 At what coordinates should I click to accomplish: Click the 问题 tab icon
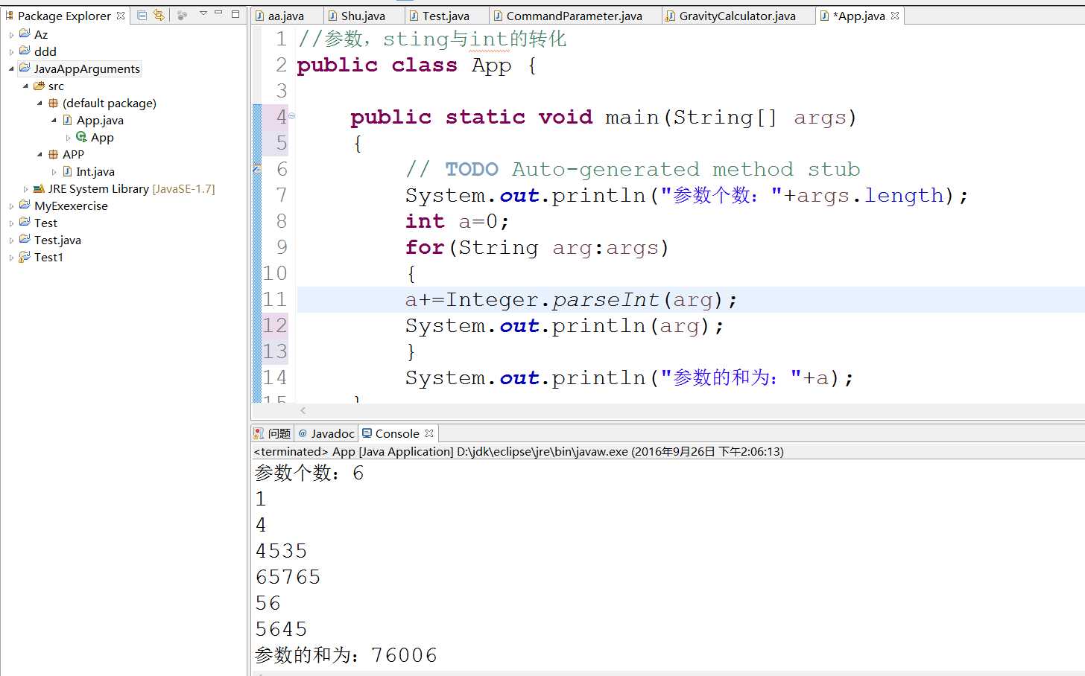[259, 433]
